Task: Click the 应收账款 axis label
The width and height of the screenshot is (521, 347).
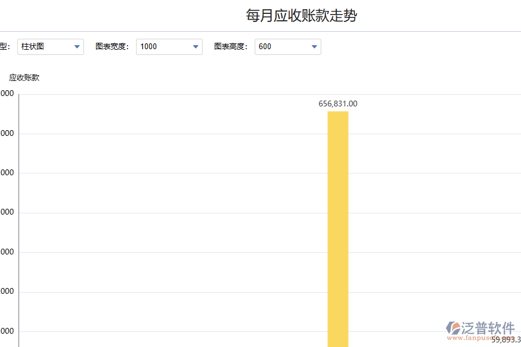Action: (x=24, y=77)
